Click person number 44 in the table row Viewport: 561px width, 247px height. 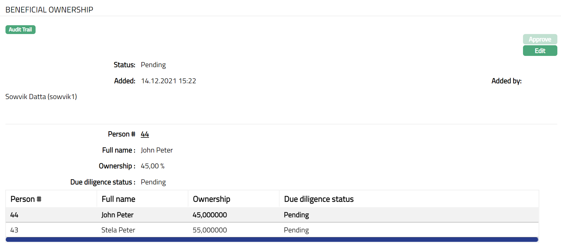click(14, 215)
